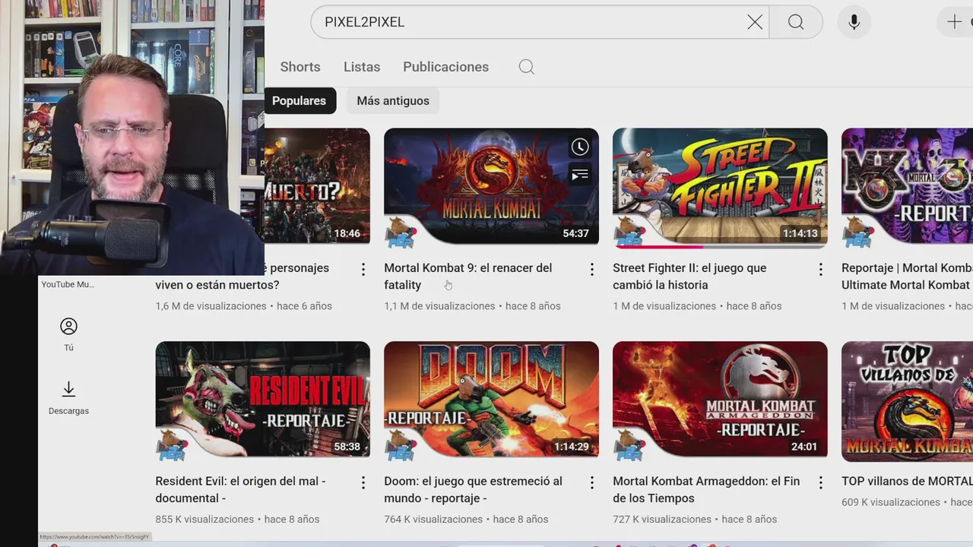973x547 pixels.
Task: Click '1,1 M de visualizaciones' text
Action: tap(439, 306)
